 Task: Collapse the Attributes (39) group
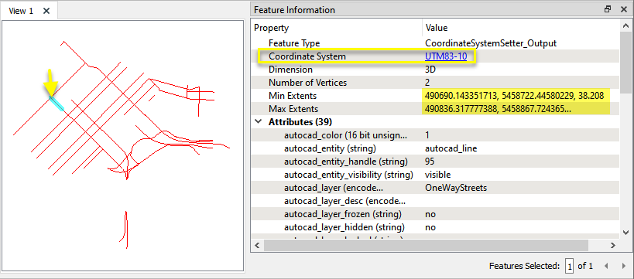[257, 121]
